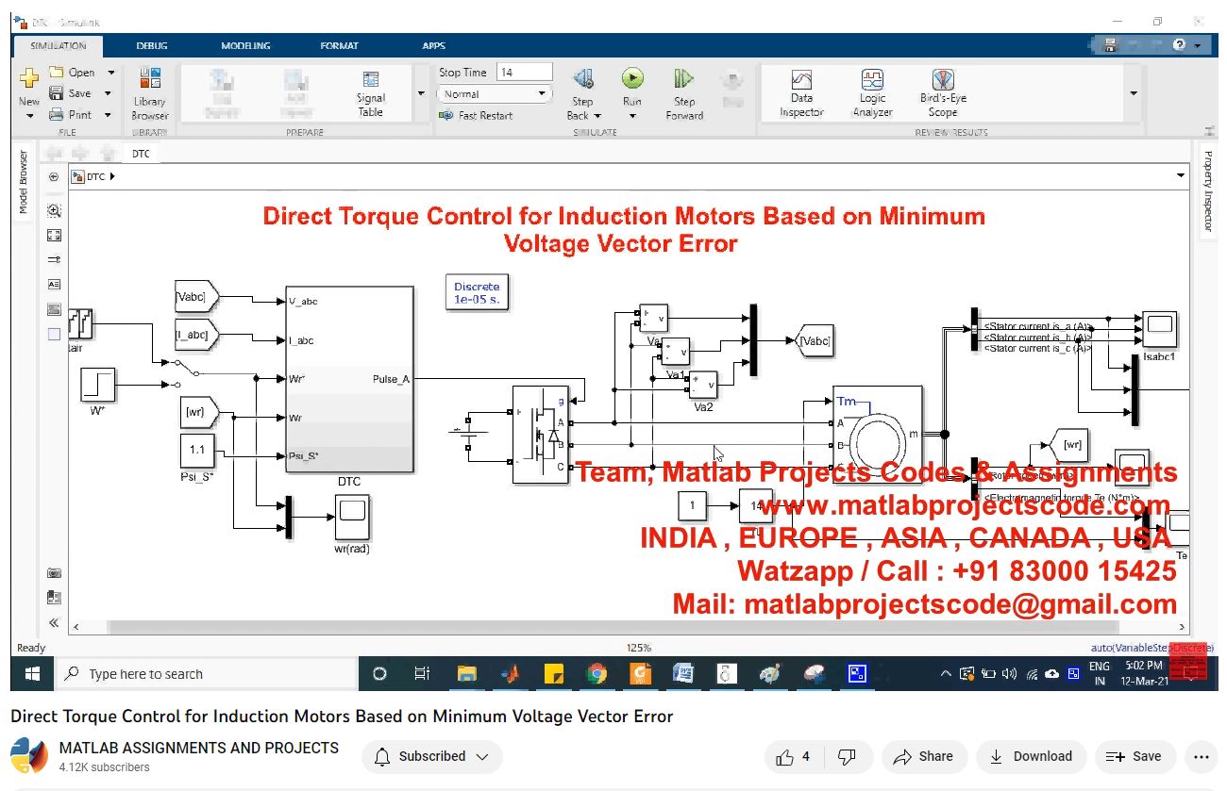Open Chrome from the taskbar
1227x791 pixels.
[597, 674]
